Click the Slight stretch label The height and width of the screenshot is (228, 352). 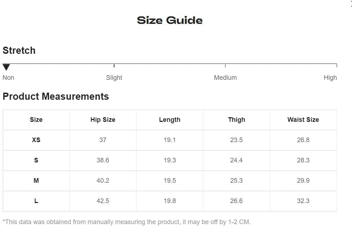[x=114, y=78]
